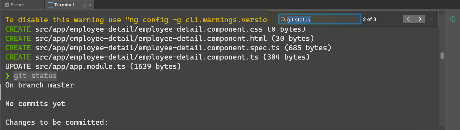Go to the previous search match
The image size is (460, 130).
(x=408, y=19)
